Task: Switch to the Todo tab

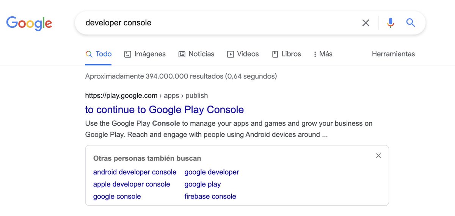Action: pyautogui.click(x=99, y=54)
